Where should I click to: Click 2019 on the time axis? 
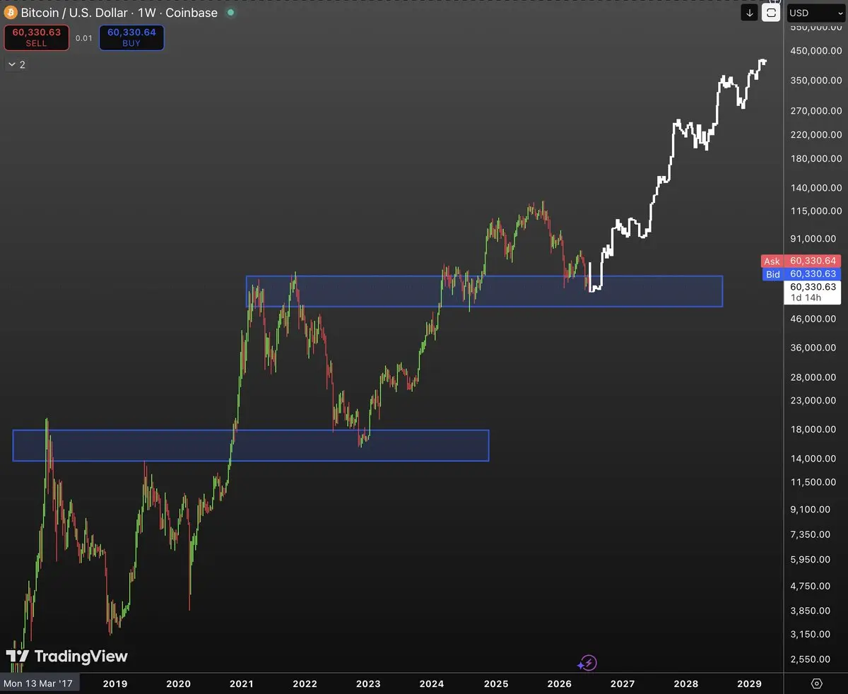tap(114, 683)
